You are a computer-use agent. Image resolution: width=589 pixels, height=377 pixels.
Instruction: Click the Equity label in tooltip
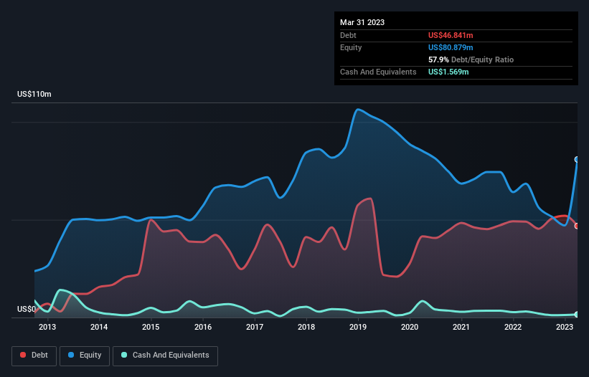[x=351, y=47]
